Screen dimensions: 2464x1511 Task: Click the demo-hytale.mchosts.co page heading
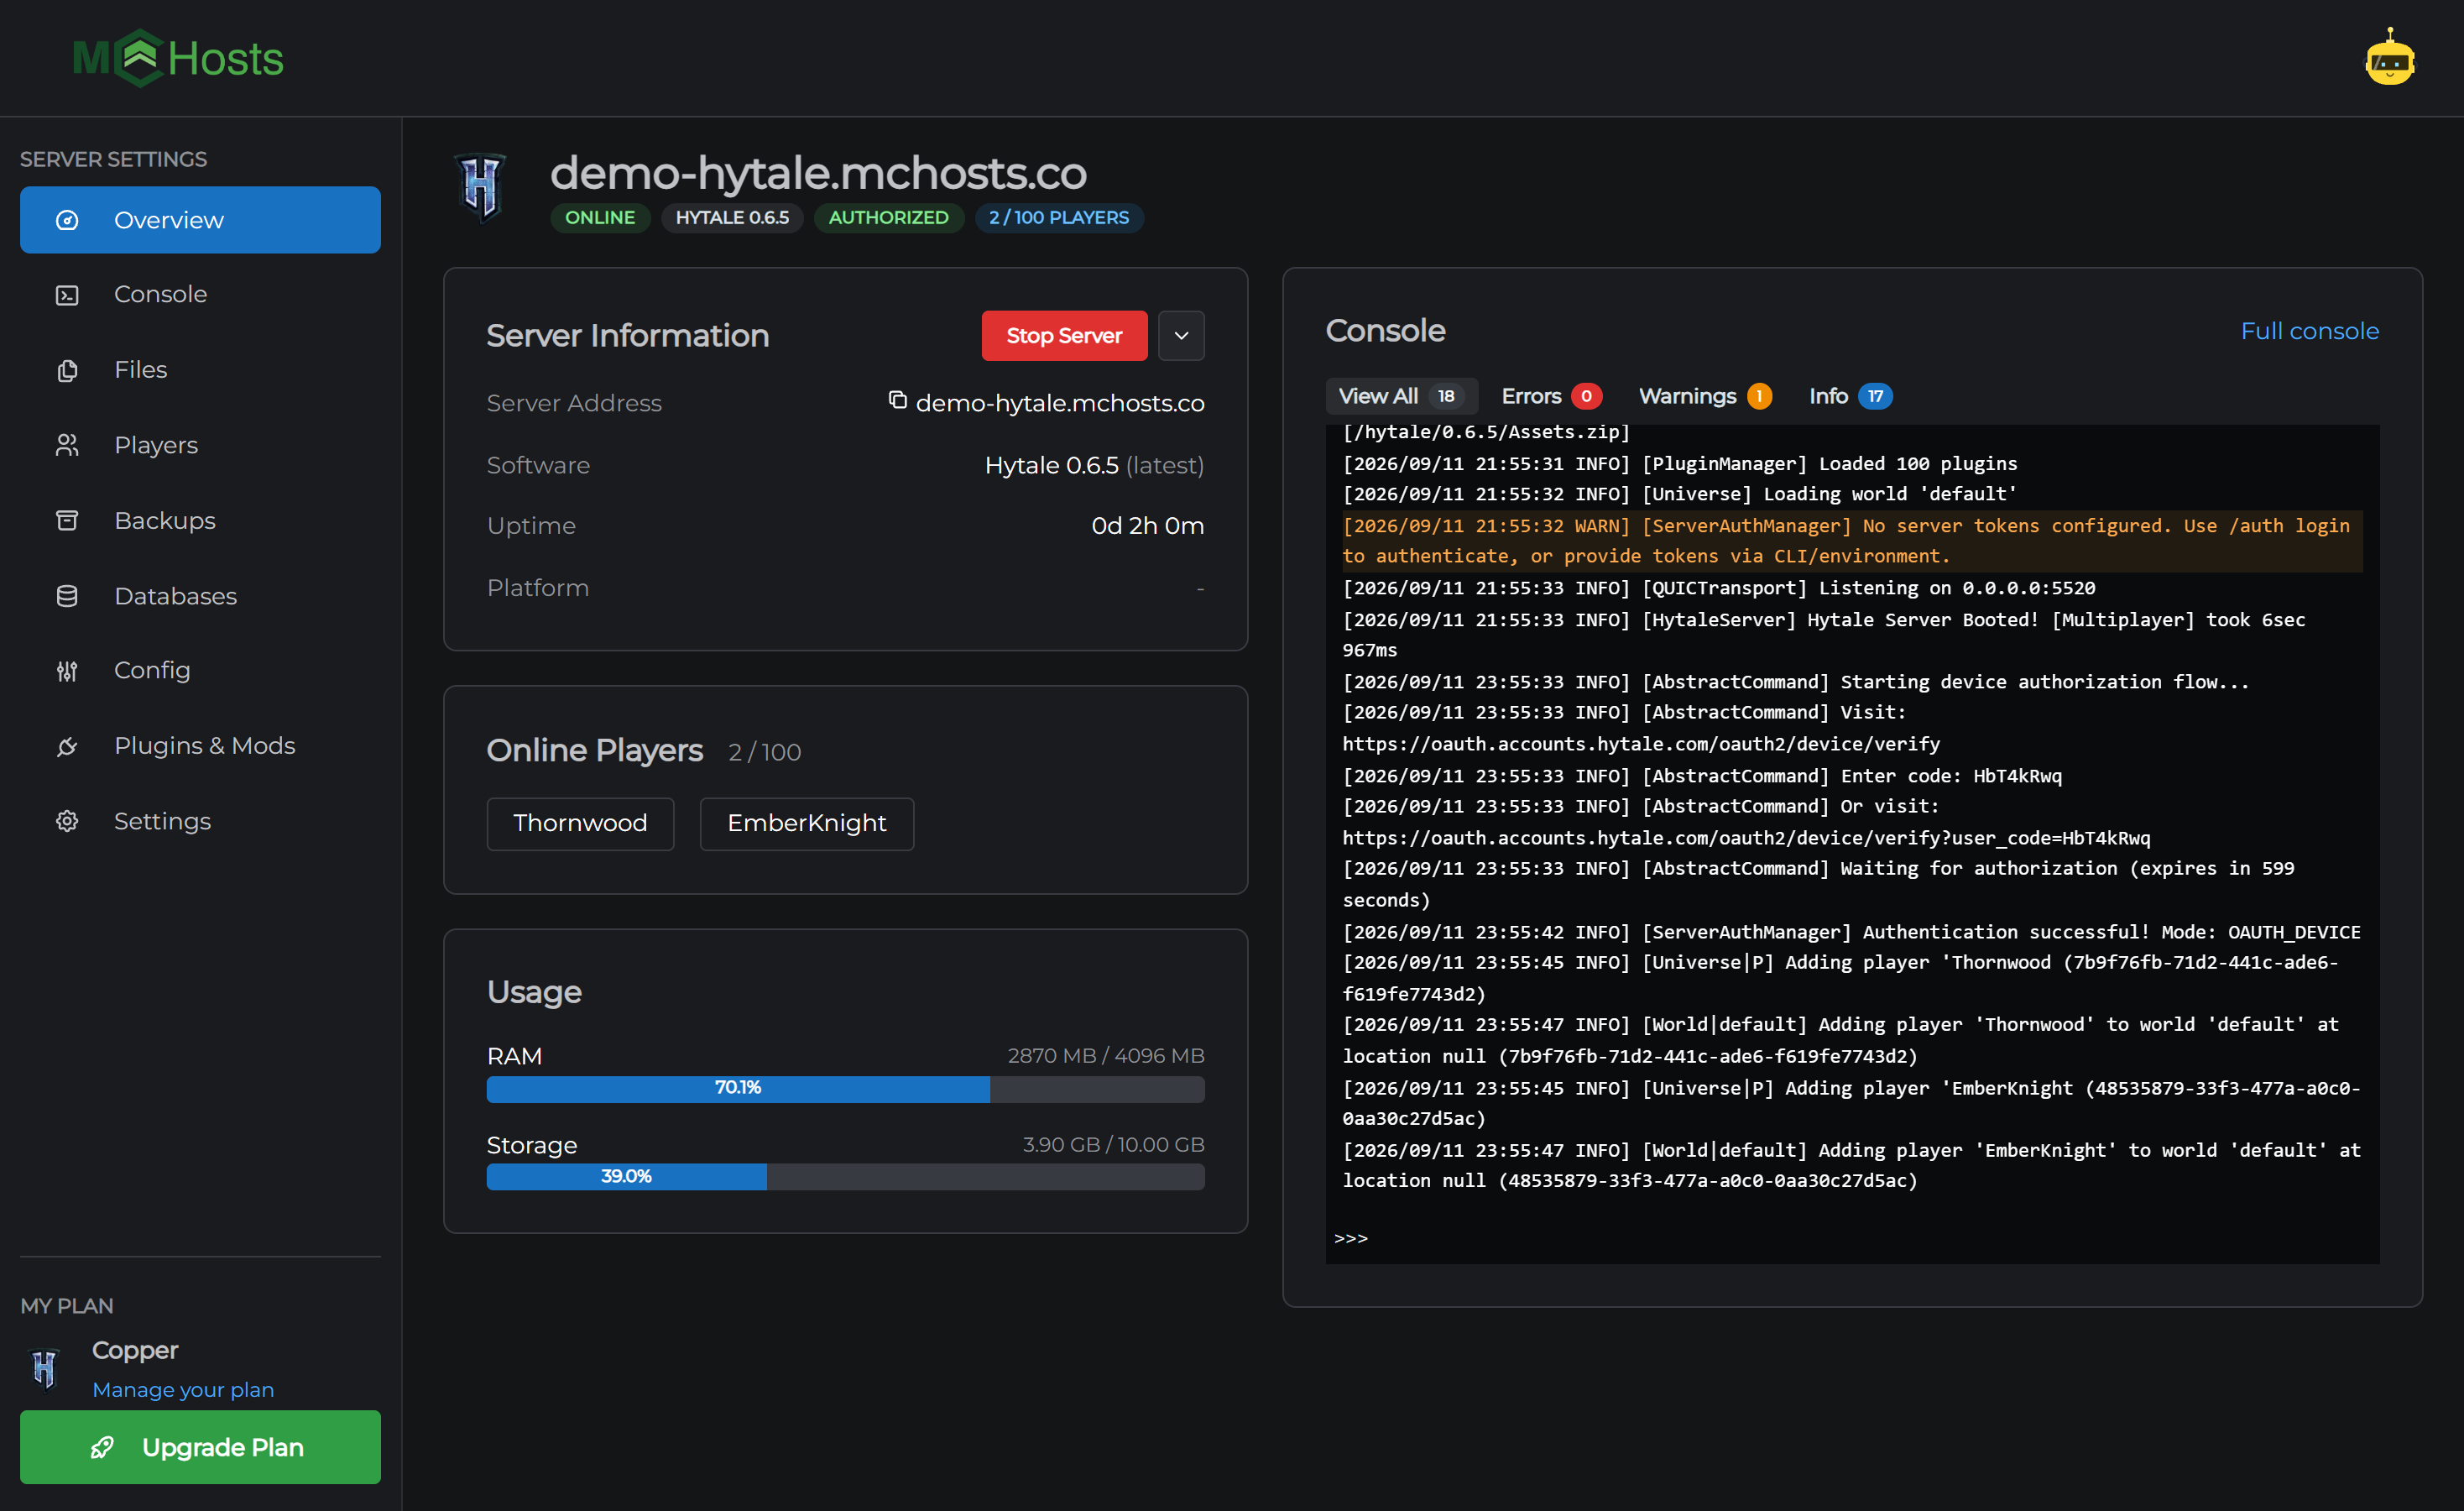pos(818,173)
